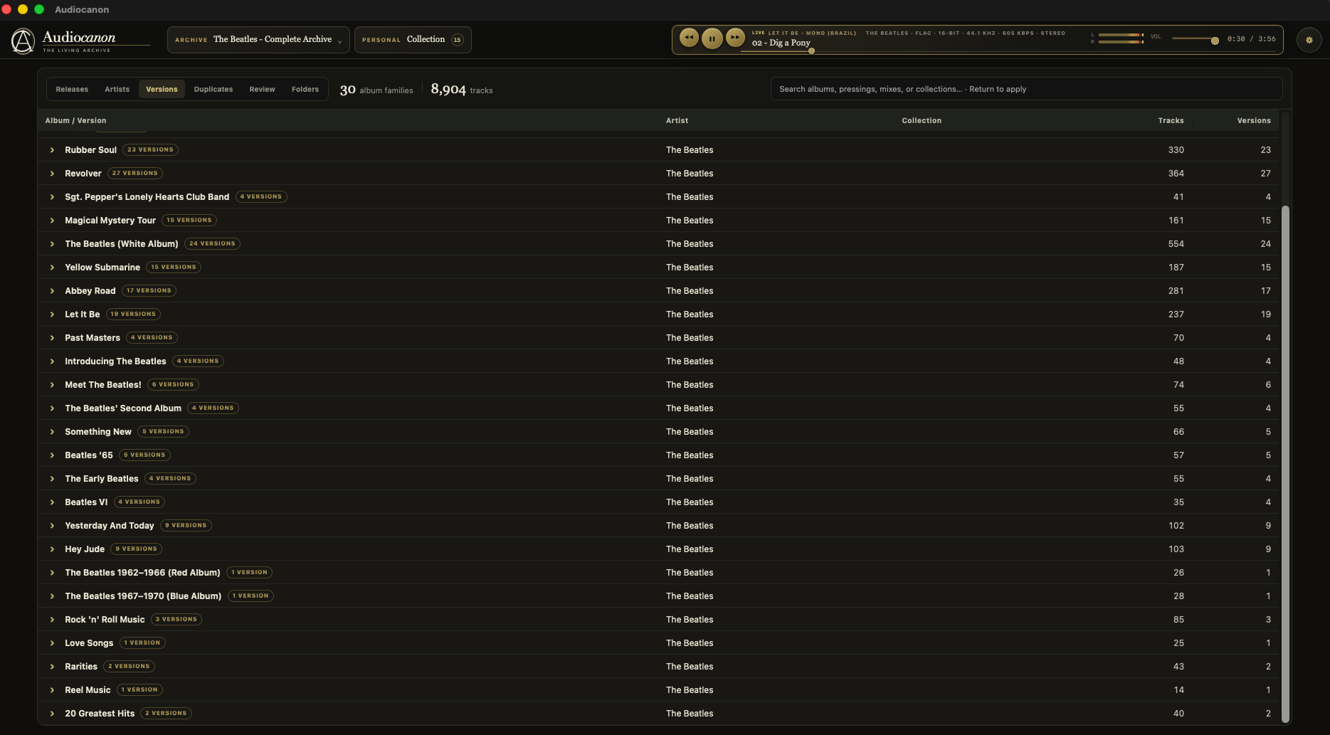Expand The Beatles' Second Album chevron
This screenshot has height=735, width=1330.
click(x=52, y=408)
